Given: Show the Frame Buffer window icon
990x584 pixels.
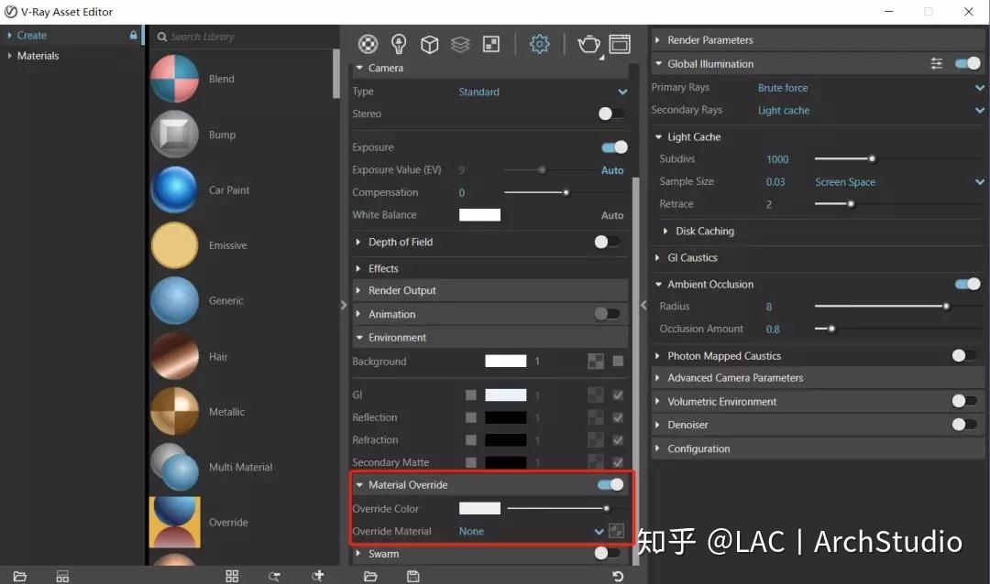Looking at the screenshot, I should click(x=620, y=44).
